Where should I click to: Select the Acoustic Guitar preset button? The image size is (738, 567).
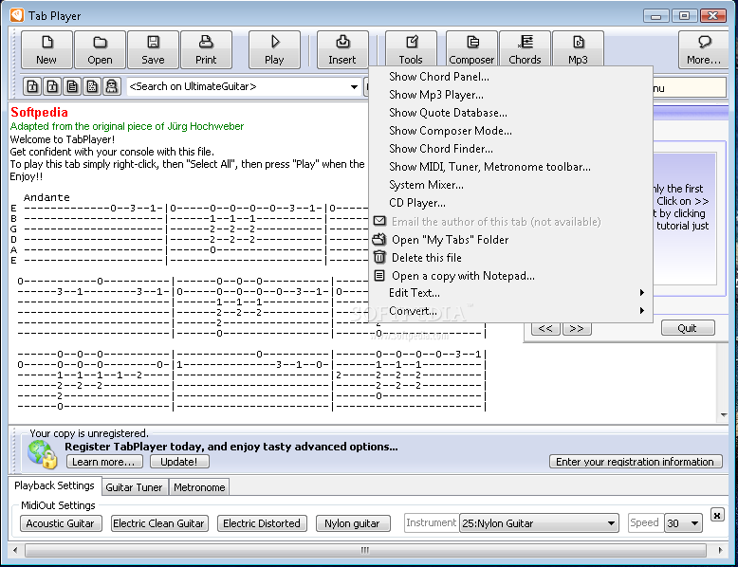(x=61, y=523)
